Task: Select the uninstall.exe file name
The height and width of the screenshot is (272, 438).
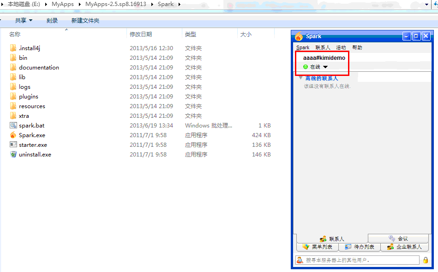Action: click(x=35, y=154)
